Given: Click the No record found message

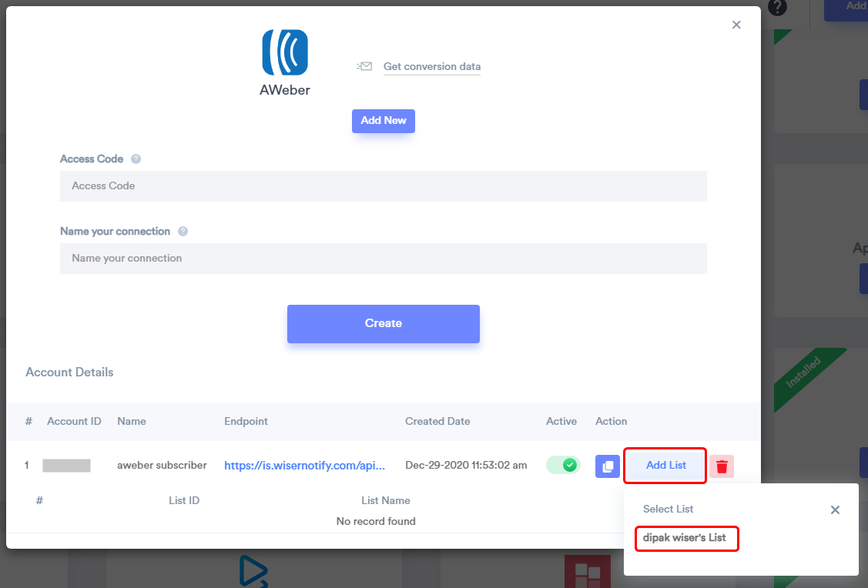Looking at the screenshot, I should 376,521.
